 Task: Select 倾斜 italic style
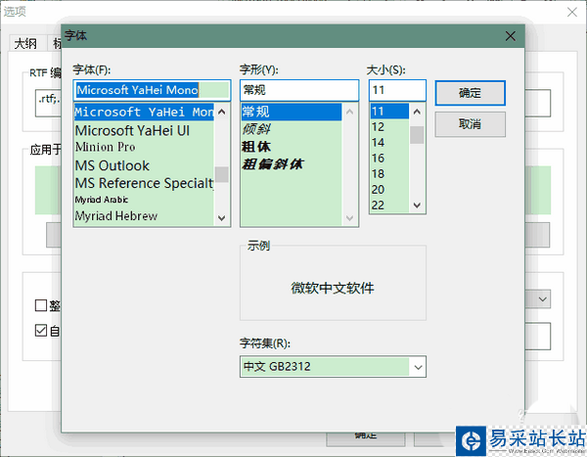(292, 129)
